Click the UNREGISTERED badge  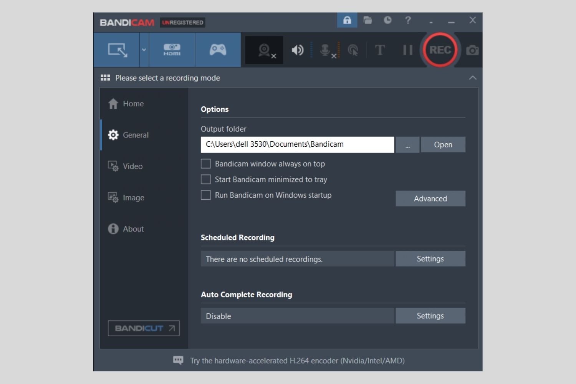[183, 22]
